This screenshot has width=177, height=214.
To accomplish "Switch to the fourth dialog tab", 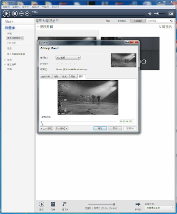I will click(x=73, y=76).
